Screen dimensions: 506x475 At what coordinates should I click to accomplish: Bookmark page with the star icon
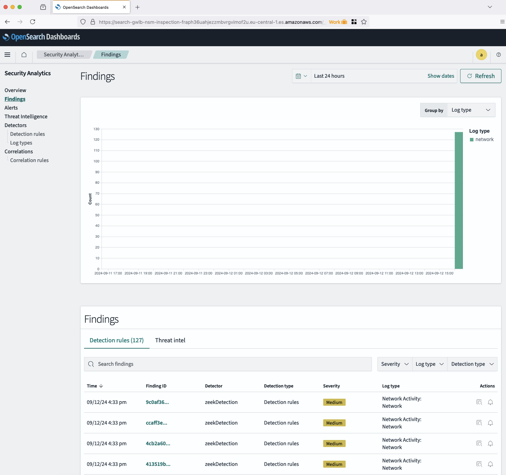(364, 22)
